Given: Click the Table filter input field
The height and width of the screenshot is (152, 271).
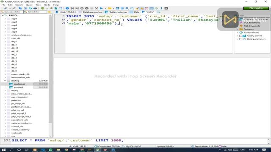Looking at the screenshot, I should tap(35, 12).
